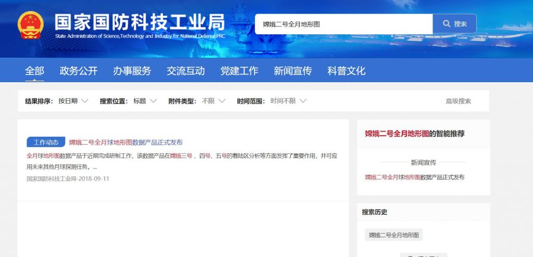Image resolution: width=533 pixels, height=257 pixels.
Task: Open the recommended 新闻宣传 article link
Action: tap(415, 177)
